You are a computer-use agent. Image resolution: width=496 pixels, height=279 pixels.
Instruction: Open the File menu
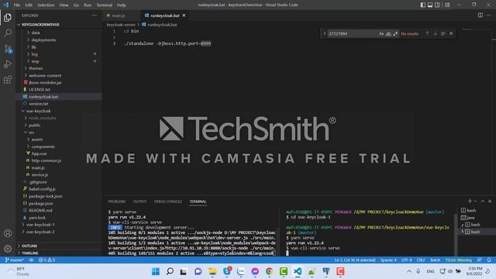coord(17,5)
